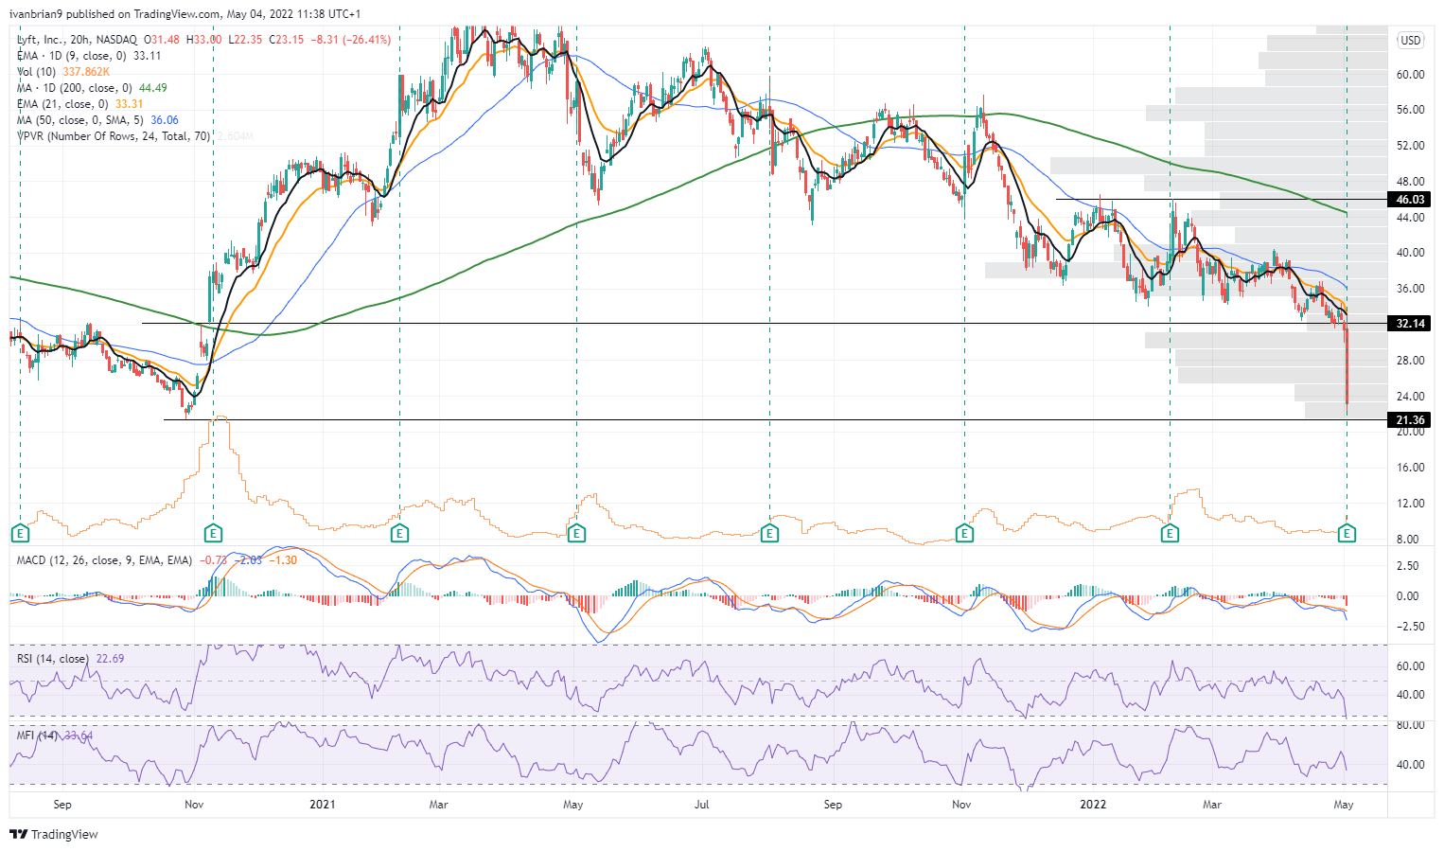Select the 32.14 horizontal line price label
This screenshot has height=851, width=1444.
[1410, 324]
